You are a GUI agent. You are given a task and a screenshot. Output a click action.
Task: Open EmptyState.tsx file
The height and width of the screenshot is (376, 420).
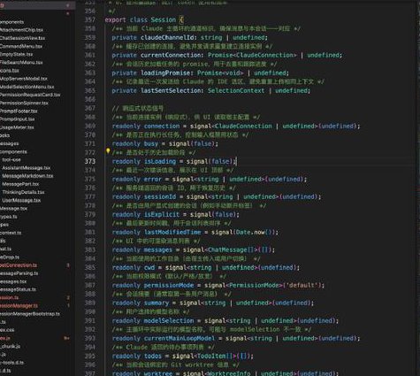click(17, 54)
